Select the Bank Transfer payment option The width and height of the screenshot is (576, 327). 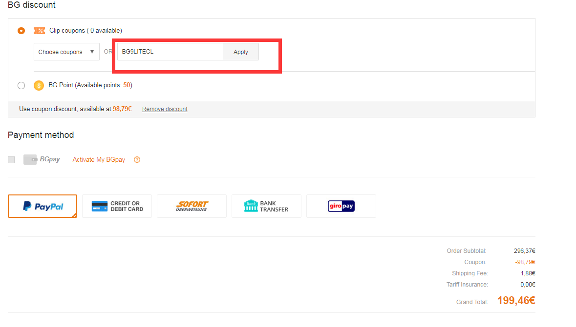tap(266, 206)
